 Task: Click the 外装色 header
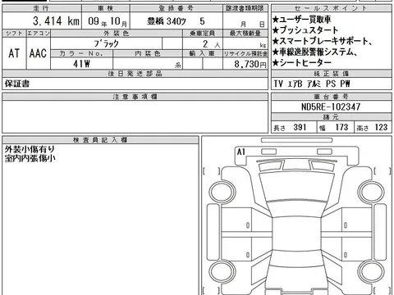tap(117, 34)
